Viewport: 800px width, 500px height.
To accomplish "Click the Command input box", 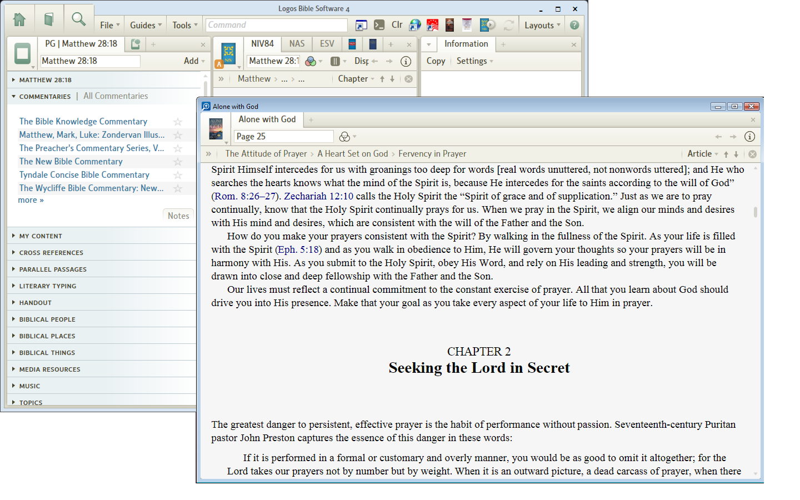I will click(277, 25).
